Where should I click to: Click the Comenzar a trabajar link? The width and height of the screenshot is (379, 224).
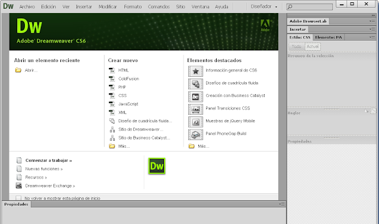pyautogui.click(x=49, y=160)
